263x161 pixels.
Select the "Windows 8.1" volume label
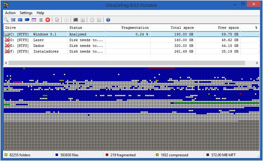click(x=45, y=34)
